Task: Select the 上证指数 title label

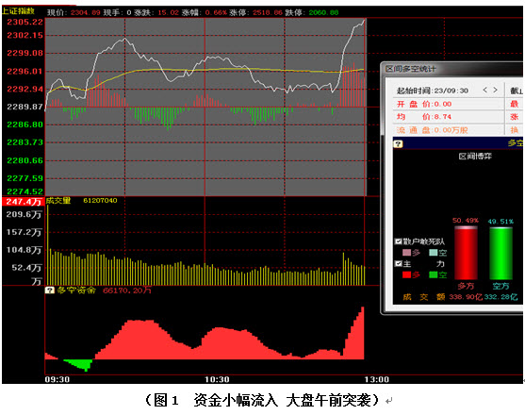Action: (x=18, y=11)
